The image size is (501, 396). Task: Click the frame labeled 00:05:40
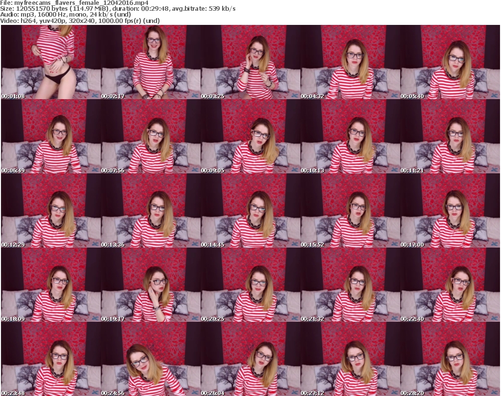tap(450, 62)
